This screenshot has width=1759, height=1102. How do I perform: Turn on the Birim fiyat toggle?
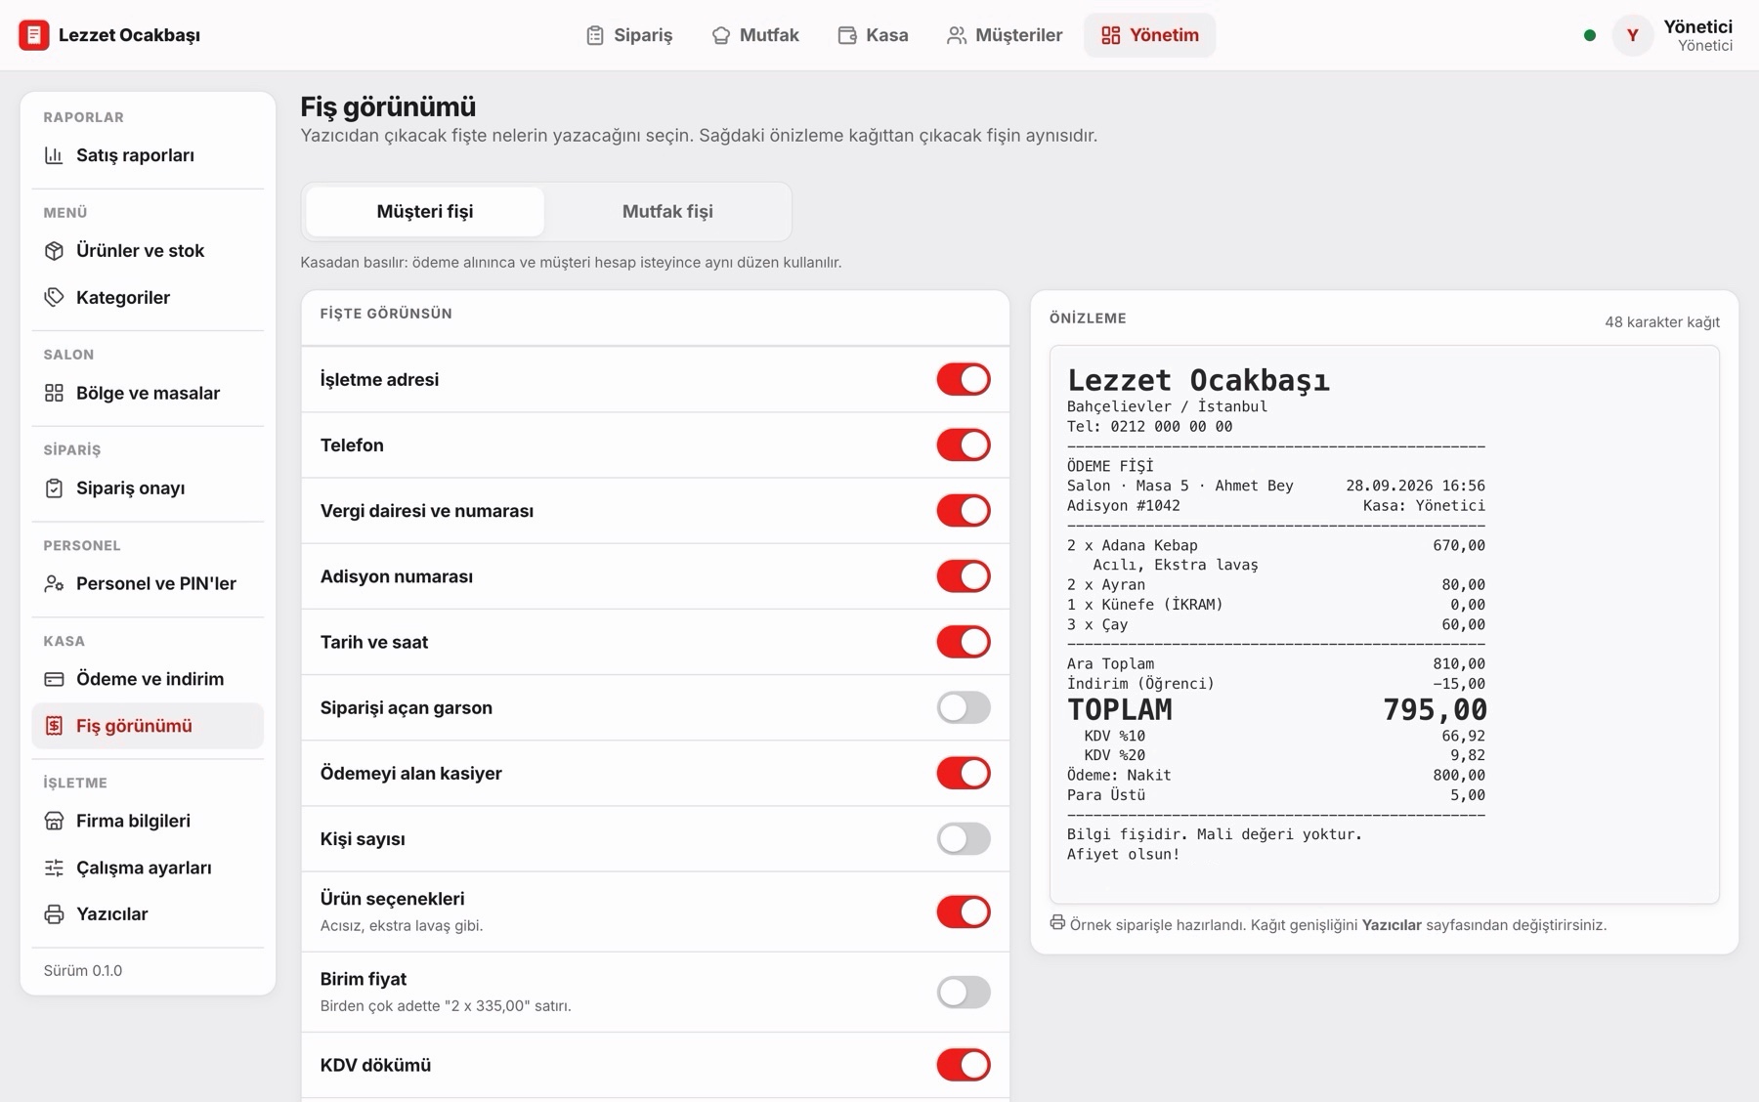coord(964,992)
